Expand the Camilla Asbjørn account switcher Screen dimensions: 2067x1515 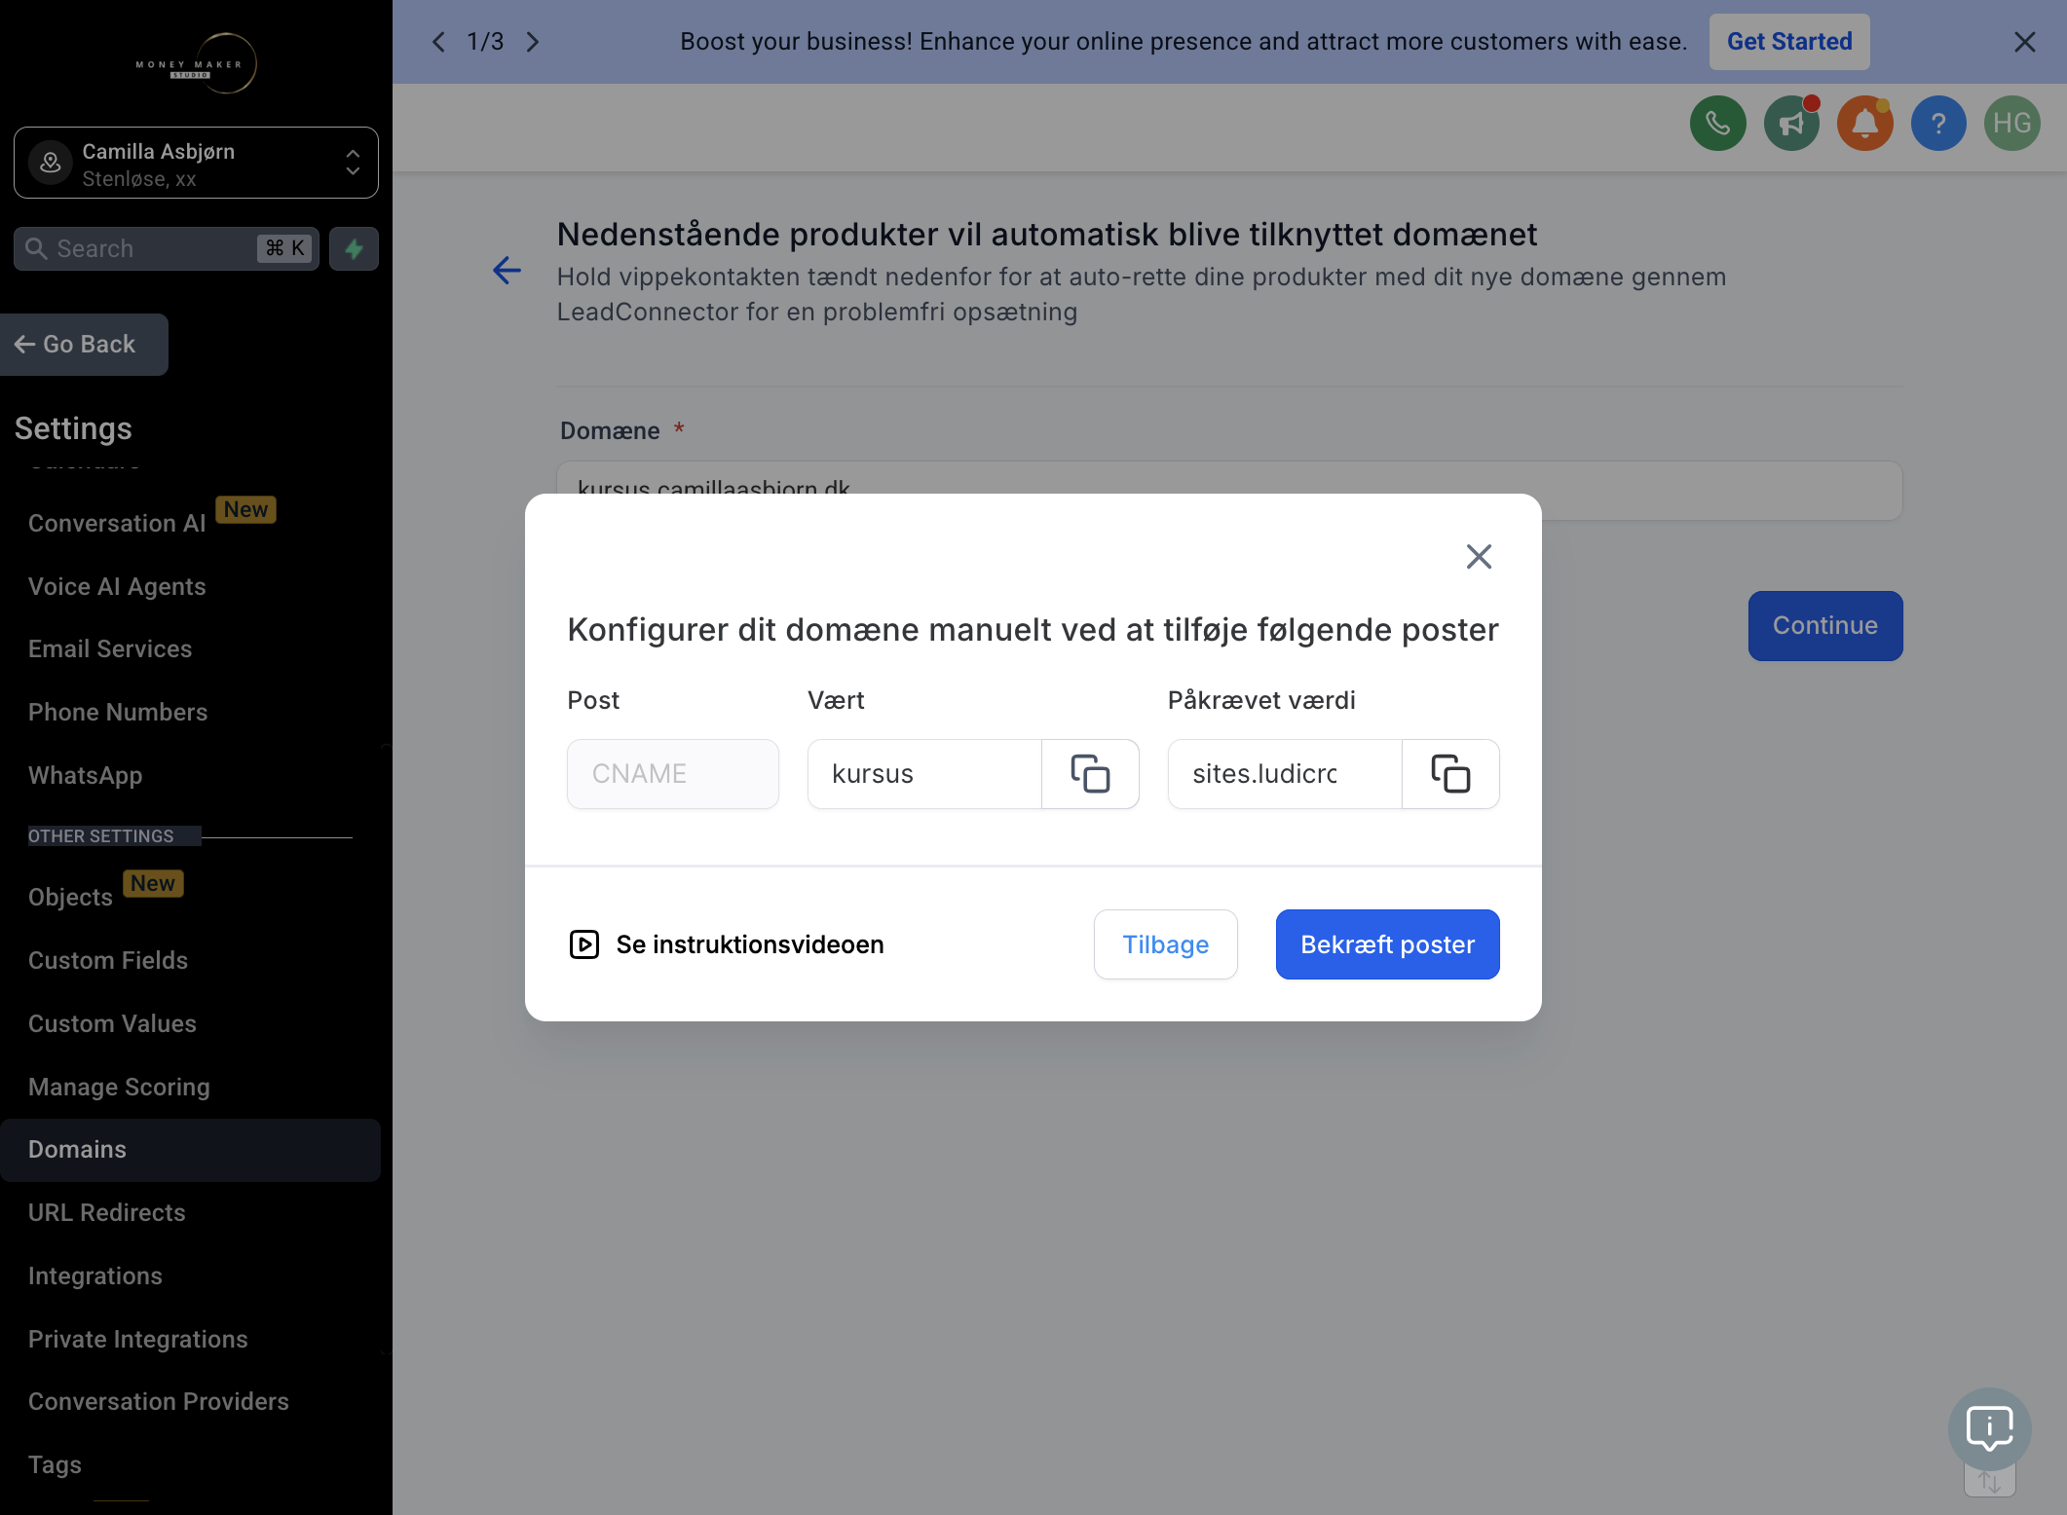[196, 163]
